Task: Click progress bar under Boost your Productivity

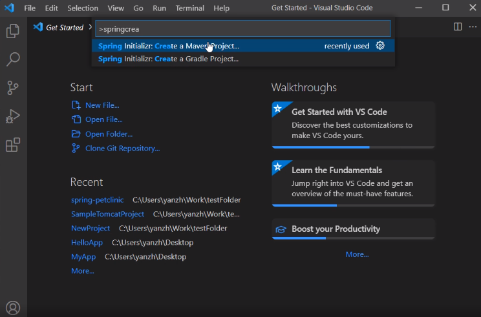Action: point(353,238)
